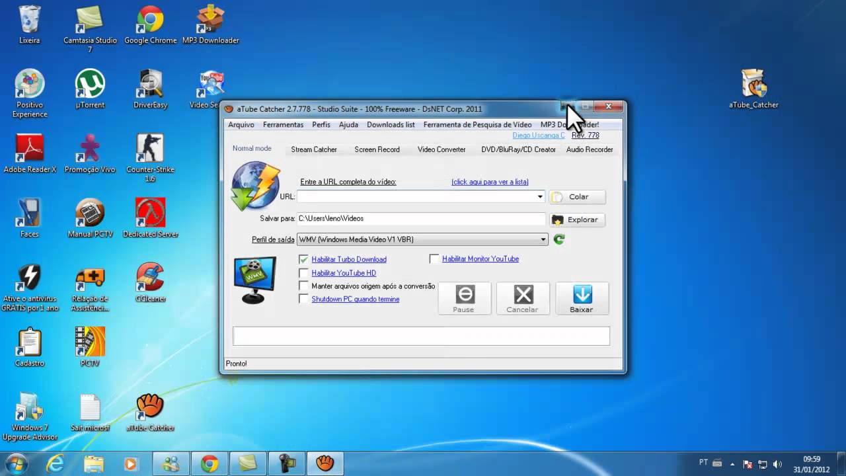Click the Rev. 778 link
The height and width of the screenshot is (476, 846).
pos(586,136)
